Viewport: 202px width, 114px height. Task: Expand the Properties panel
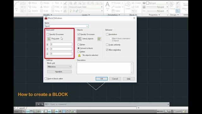pyautogui.click(x=154, y=15)
